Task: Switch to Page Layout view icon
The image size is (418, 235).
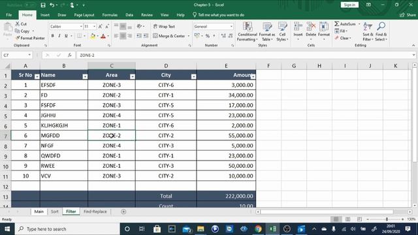Action: 347,219
